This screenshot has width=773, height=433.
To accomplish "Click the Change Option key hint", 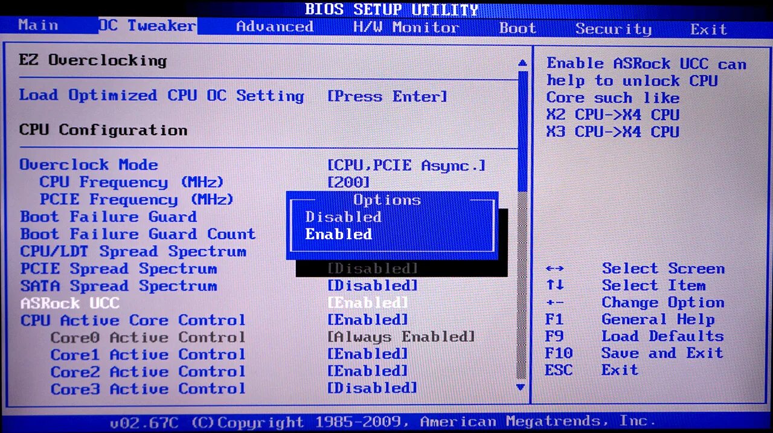I will (635, 302).
